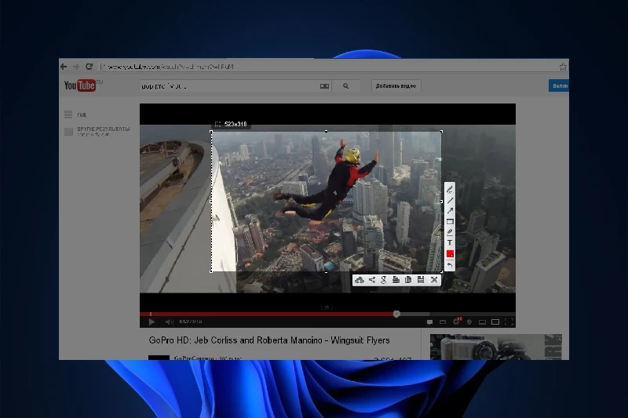Select the text tool
628x418 pixels.
click(450, 243)
